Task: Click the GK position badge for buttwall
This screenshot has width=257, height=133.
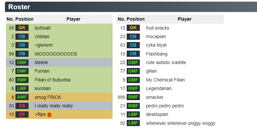Action: point(22,28)
